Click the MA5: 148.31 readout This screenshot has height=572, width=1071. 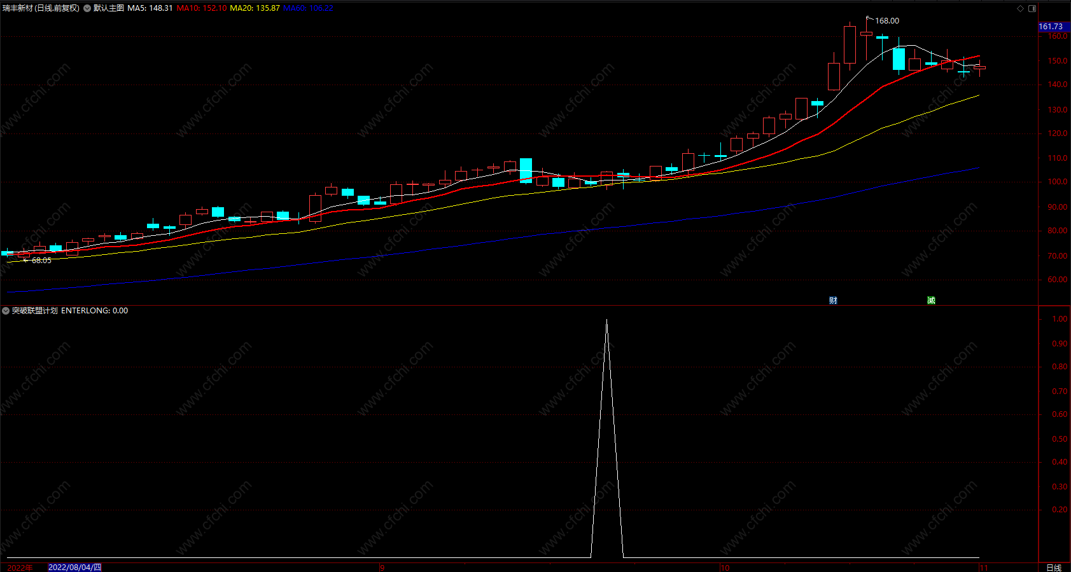150,8
